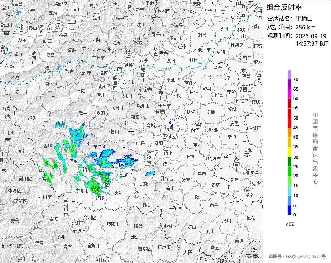Select the purple 65–70 dBZ legend swatch
This screenshot has height=263, width=331.
289,84
